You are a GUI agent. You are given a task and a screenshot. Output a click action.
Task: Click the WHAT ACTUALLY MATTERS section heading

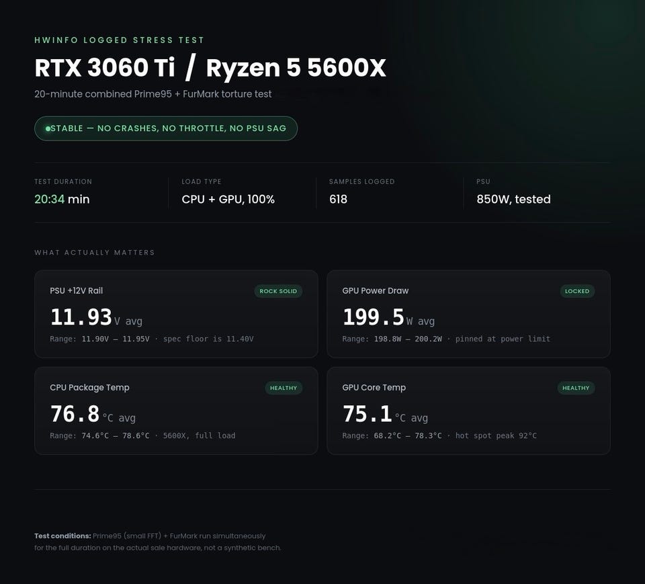click(x=95, y=252)
